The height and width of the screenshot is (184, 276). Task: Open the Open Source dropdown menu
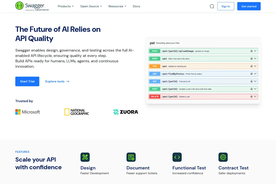91,6
